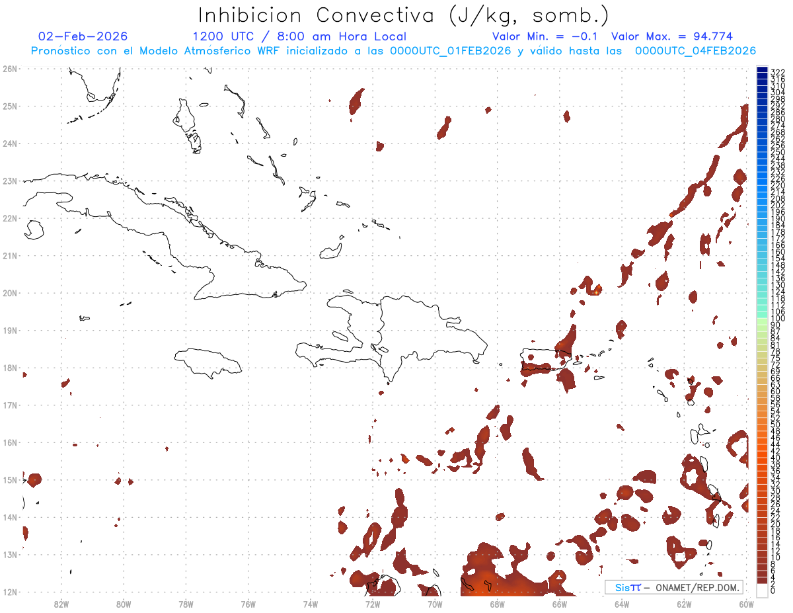Click the '15N' latitude label

coord(9,479)
